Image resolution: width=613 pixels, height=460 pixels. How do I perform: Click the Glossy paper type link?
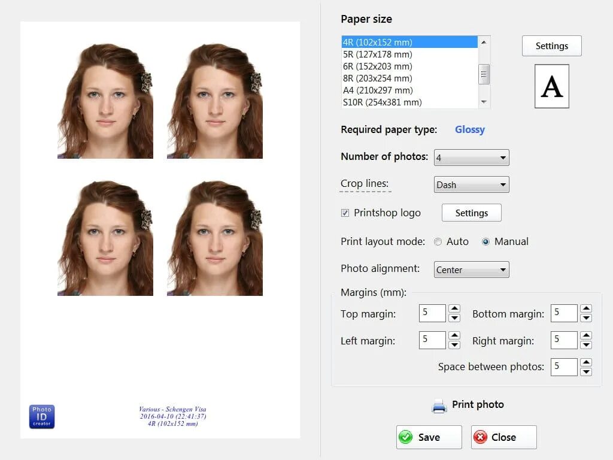[x=470, y=129]
